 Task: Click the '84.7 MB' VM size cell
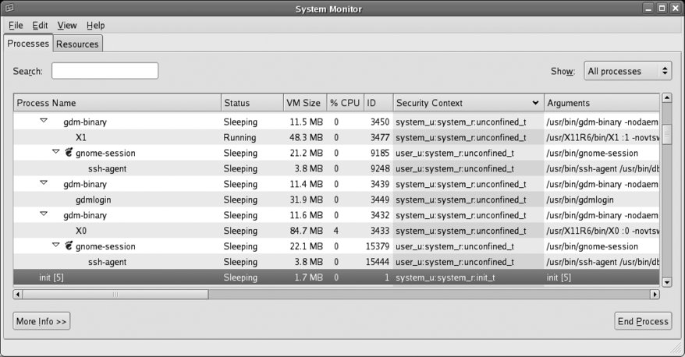coord(307,231)
